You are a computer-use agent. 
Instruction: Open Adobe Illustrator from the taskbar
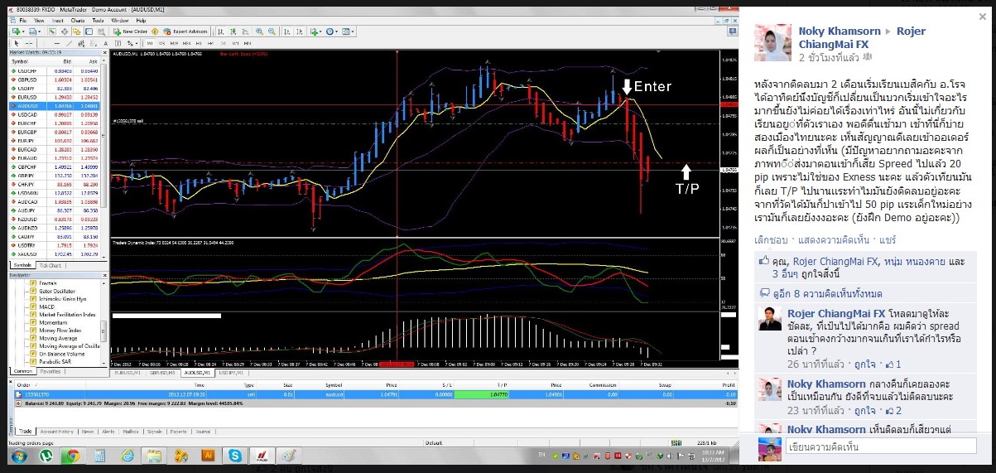(208, 456)
